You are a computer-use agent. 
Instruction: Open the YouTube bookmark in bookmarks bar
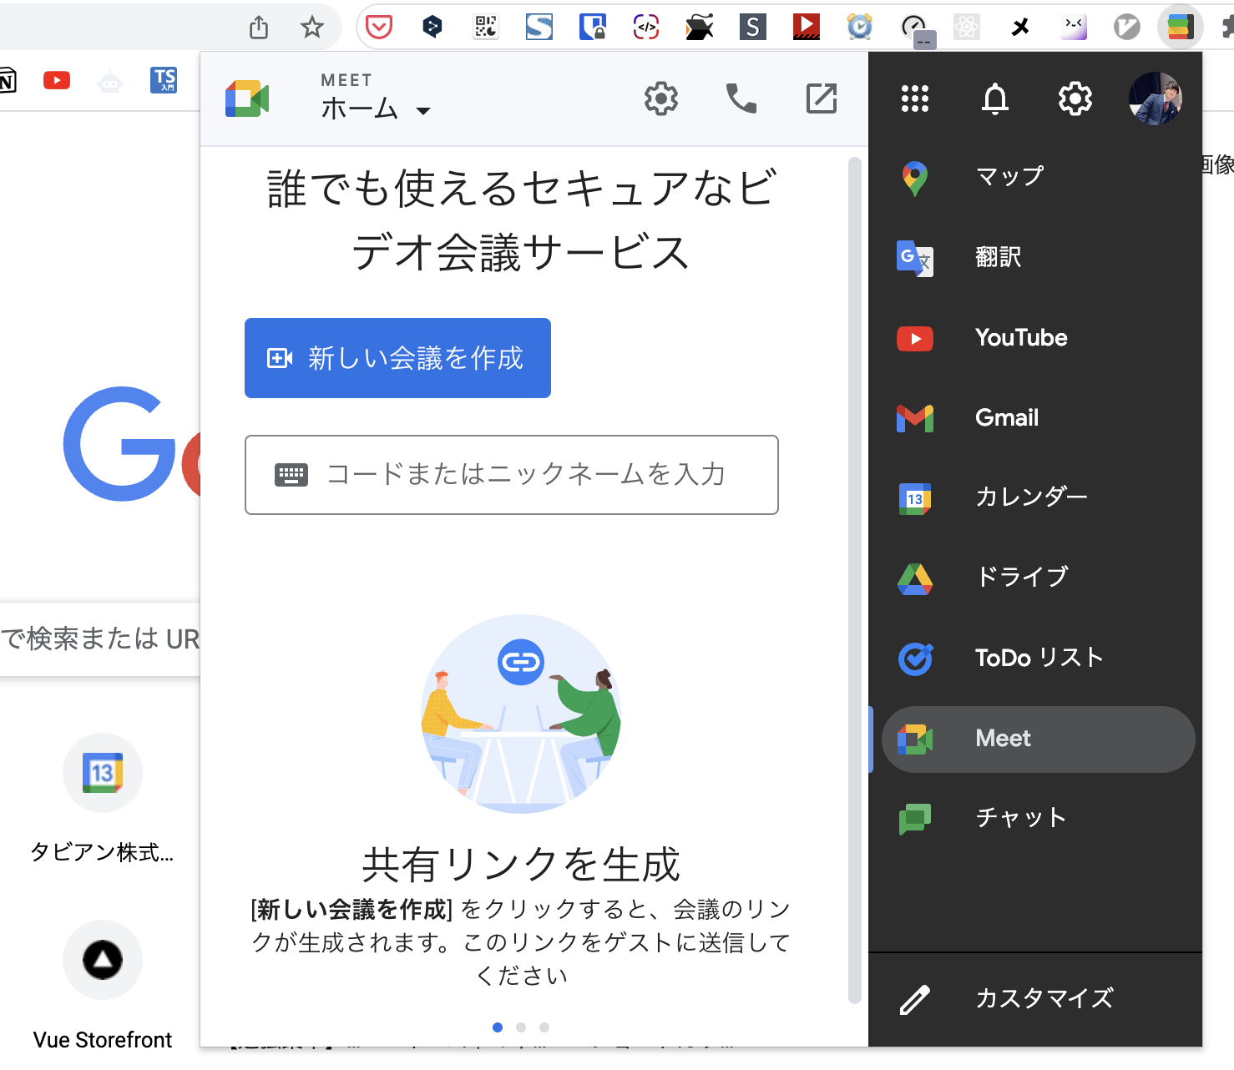pyautogui.click(x=57, y=80)
